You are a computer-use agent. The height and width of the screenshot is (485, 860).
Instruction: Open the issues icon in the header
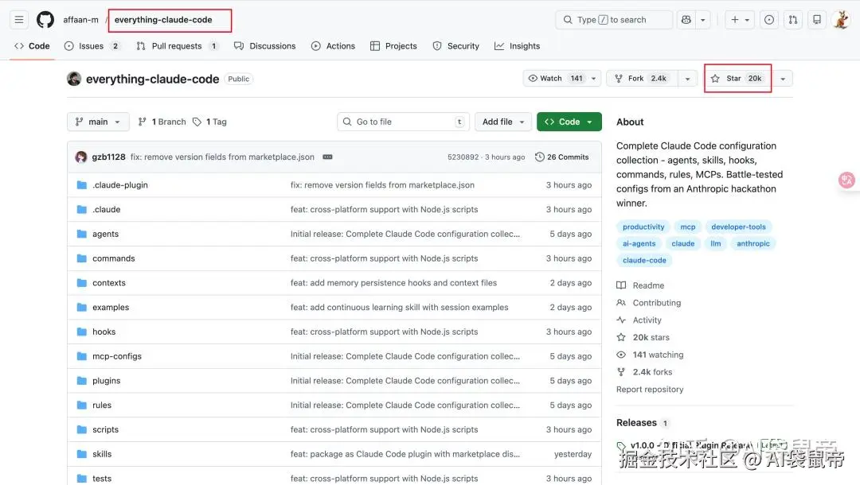pyautogui.click(x=768, y=20)
